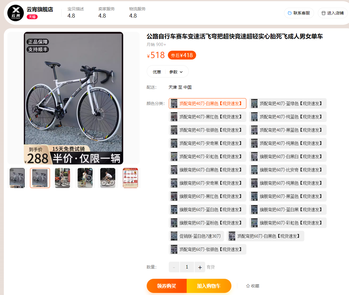Click the 联系客服 customer service icon
349x295 pixels.
[290, 13]
